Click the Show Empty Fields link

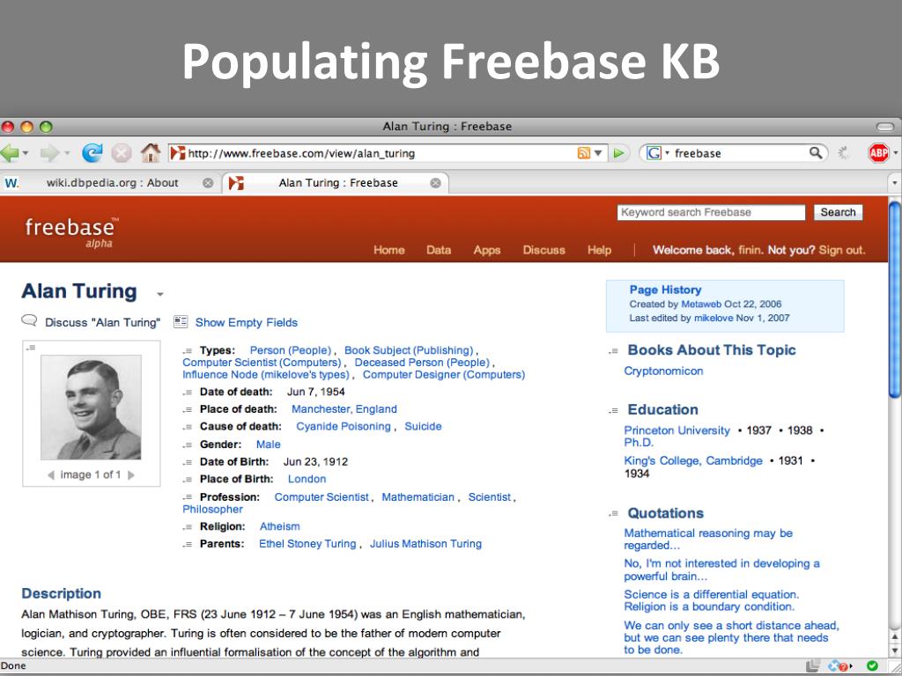click(247, 322)
